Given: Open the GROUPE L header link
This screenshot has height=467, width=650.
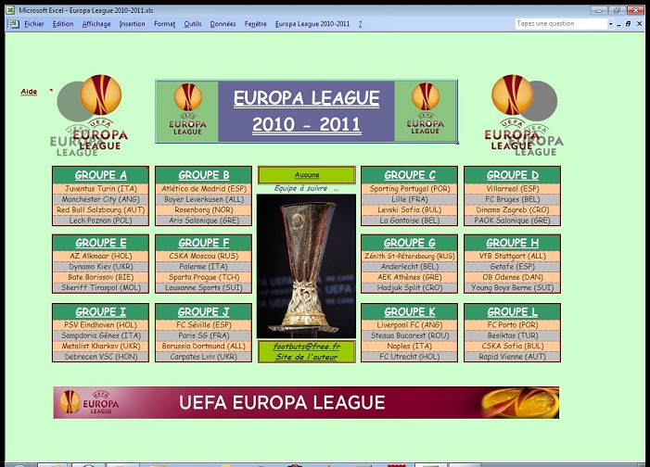Looking at the screenshot, I should click(x=513, y=311).
